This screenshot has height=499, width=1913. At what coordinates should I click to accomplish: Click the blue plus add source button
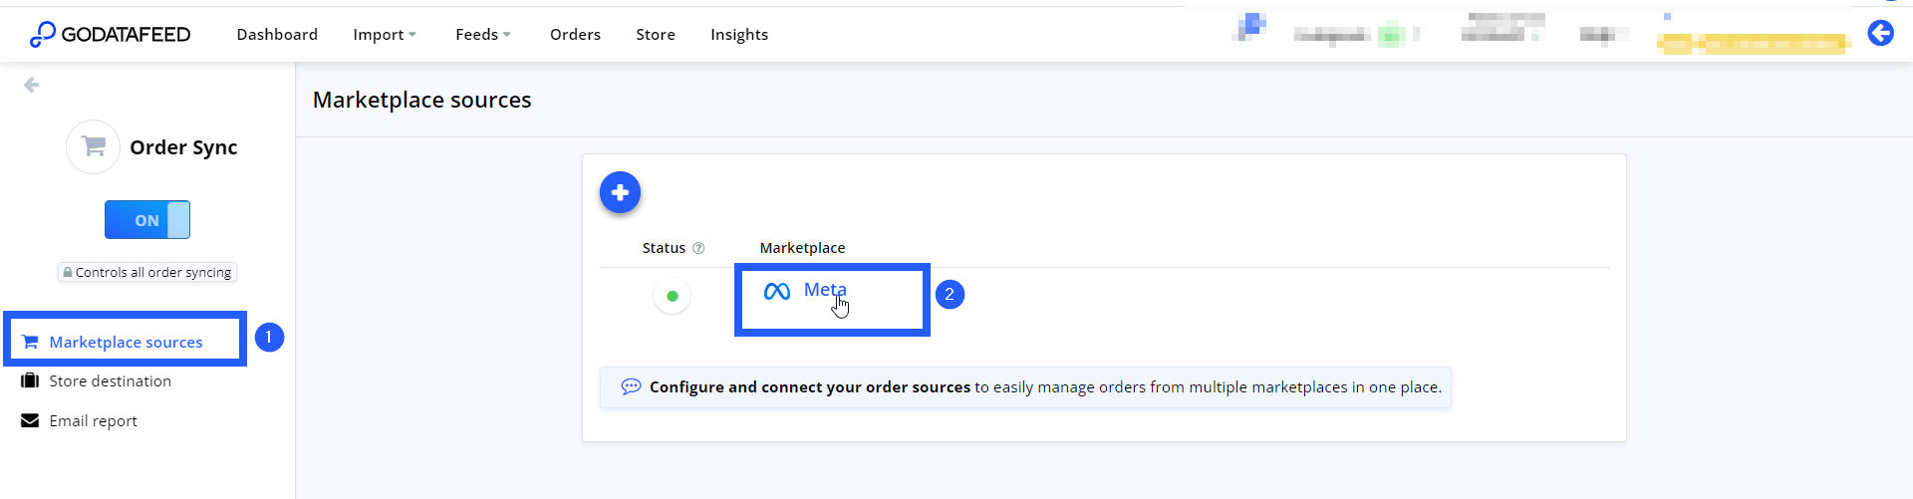point(620,192)
